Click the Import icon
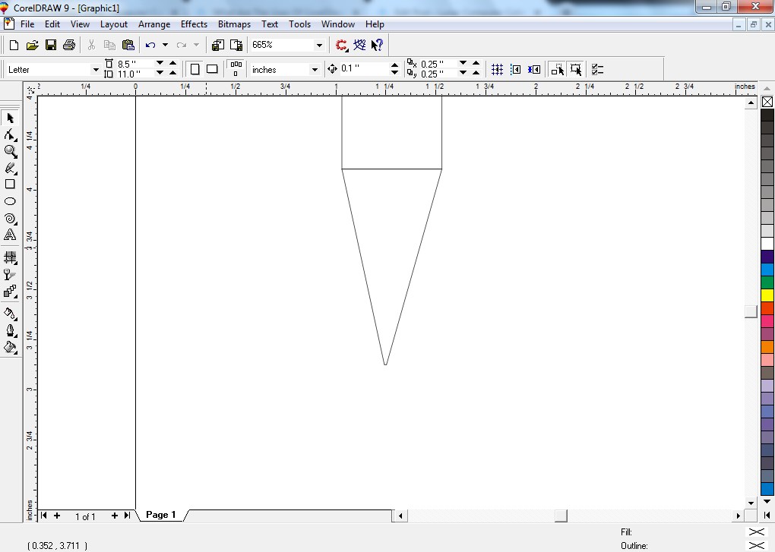The image size is (775, 552). 217,45
